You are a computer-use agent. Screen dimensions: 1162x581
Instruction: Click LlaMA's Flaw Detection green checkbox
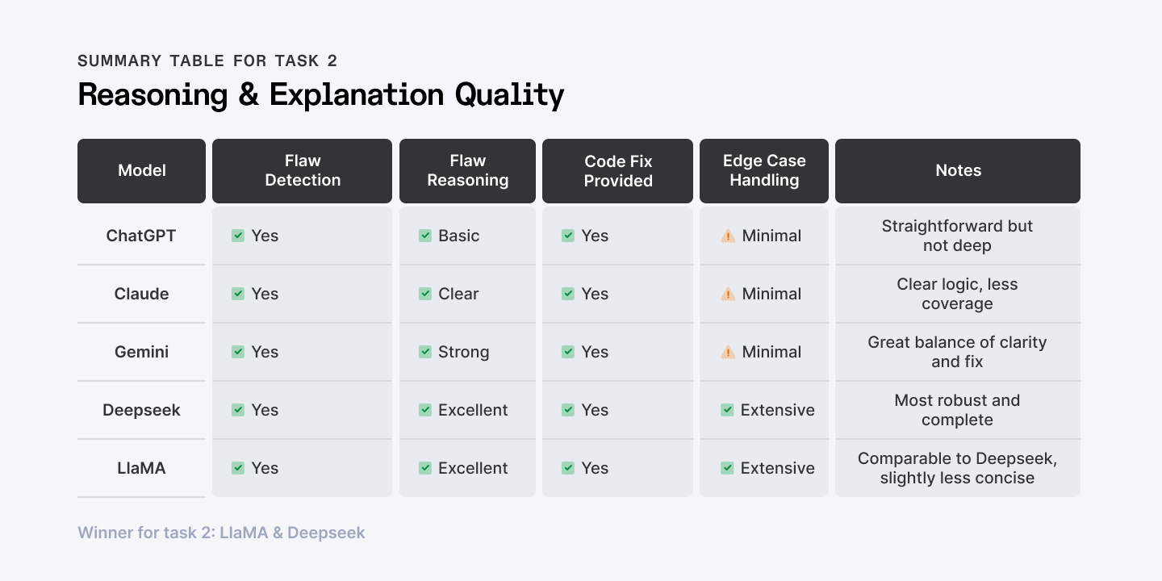coord(238,468)
